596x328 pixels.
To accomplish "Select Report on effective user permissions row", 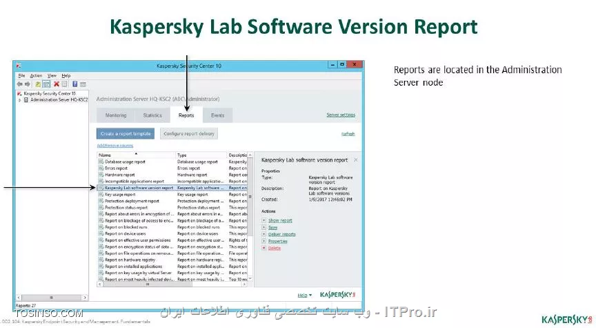I will coord(172,240).
